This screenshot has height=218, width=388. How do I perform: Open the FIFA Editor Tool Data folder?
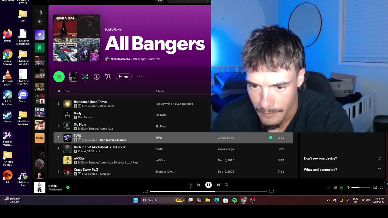[x=23, y=118]
